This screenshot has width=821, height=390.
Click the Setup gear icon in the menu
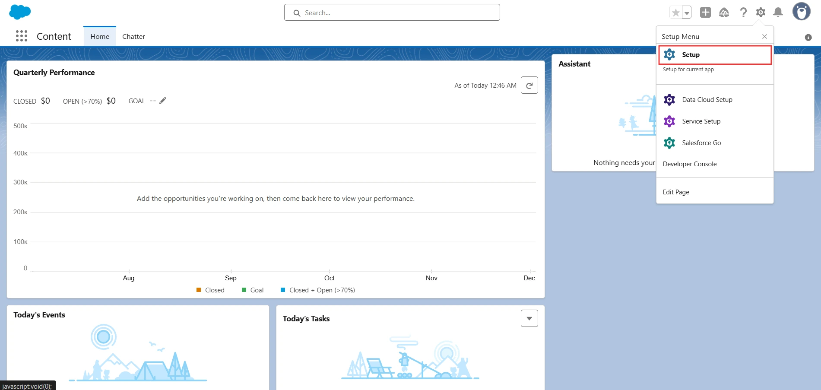[669, 54]
